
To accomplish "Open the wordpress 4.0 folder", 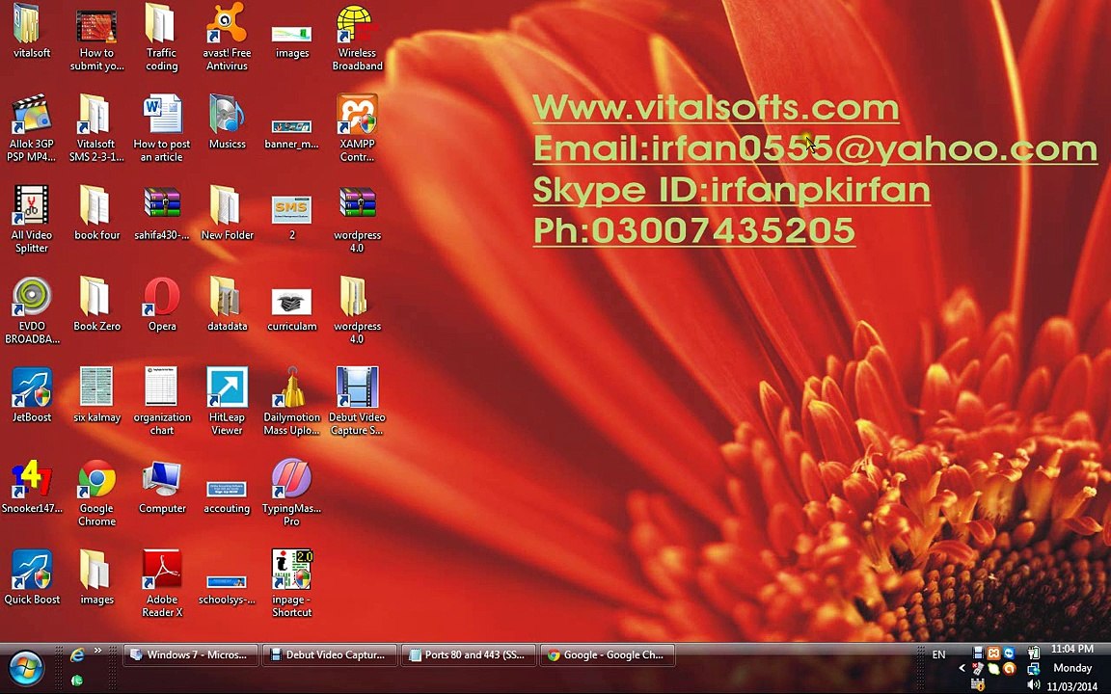I will (357, 310).
